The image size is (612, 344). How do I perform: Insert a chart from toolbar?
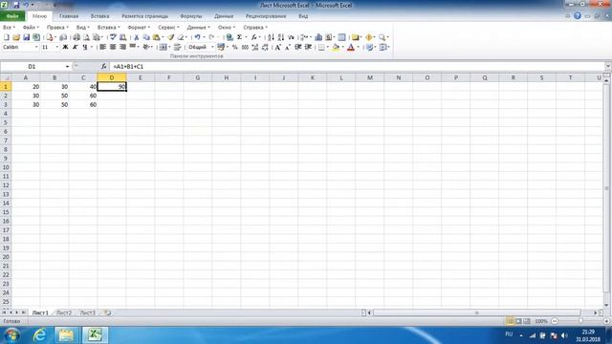[318, 37]
